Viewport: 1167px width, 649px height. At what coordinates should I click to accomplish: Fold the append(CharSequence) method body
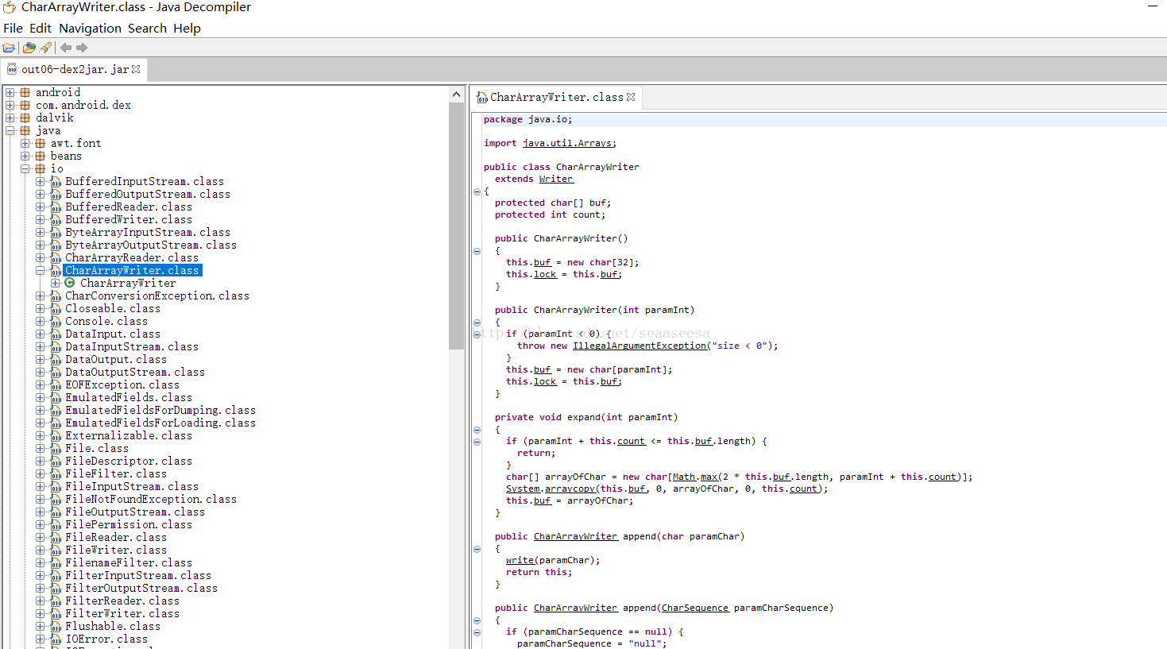(477, 620)
